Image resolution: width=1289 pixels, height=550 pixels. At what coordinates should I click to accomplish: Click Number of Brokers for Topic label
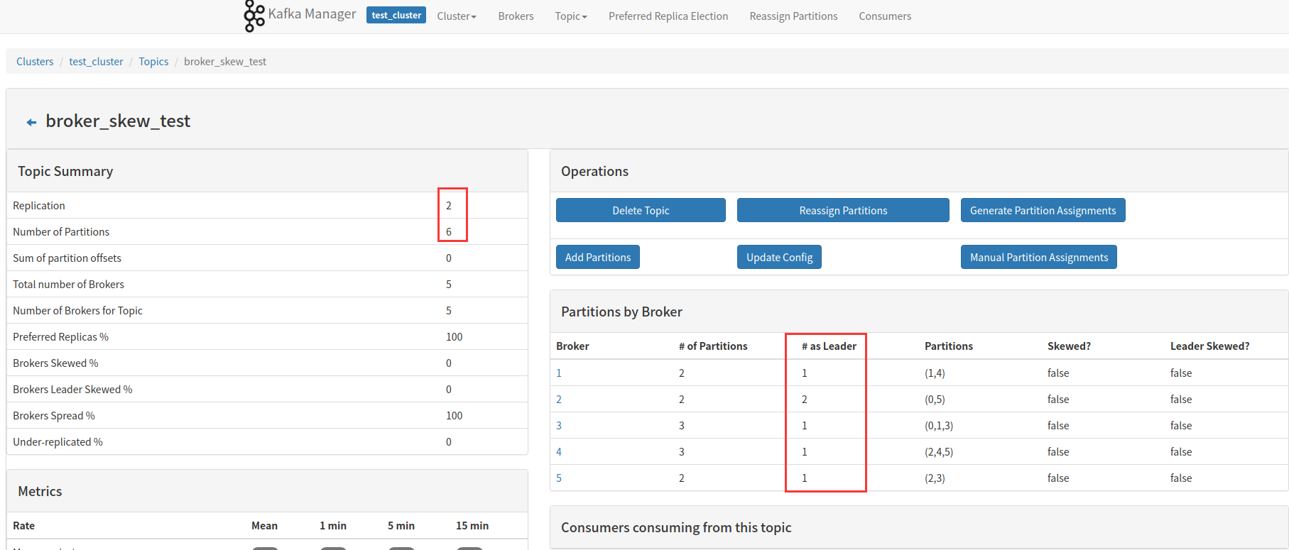click(x=77, y=311)
